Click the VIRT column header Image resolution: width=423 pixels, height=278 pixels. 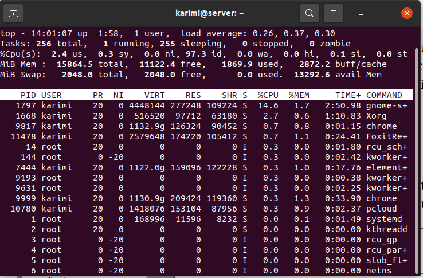pyautogui.click(x=154, y=95)
